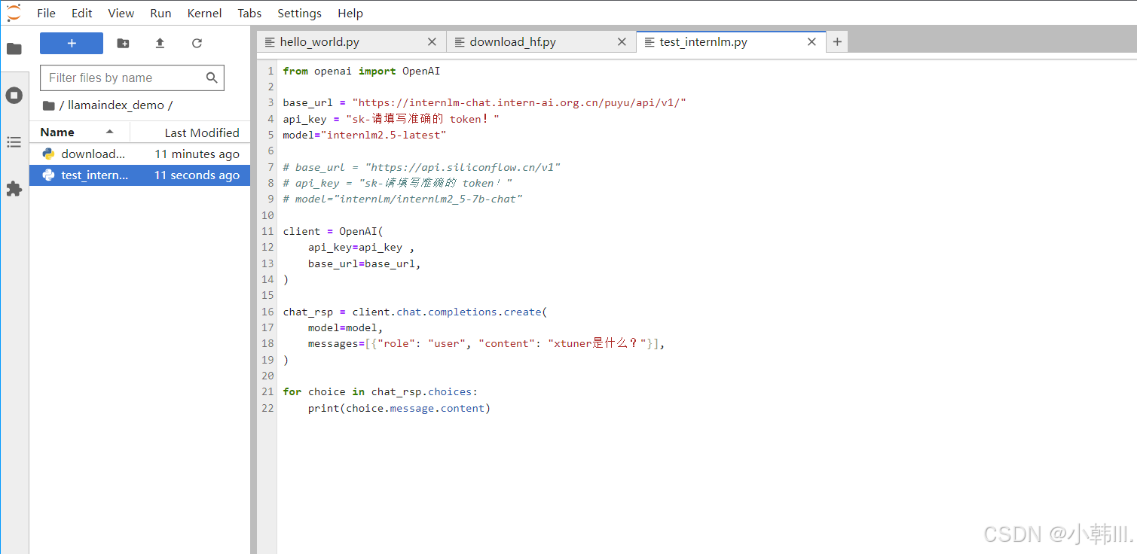Image resolution: width=1137 pixels, height=554 pixels.
Task: Open the File menu
Action: (x=46, y=13)
